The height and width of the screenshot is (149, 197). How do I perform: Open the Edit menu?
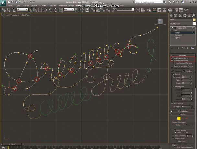[x=10, y=6]
